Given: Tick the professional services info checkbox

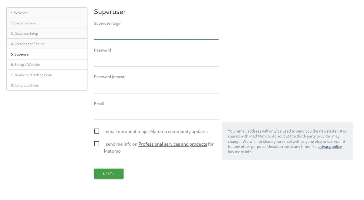Looking at the screenshot, I should click(96, 144).
